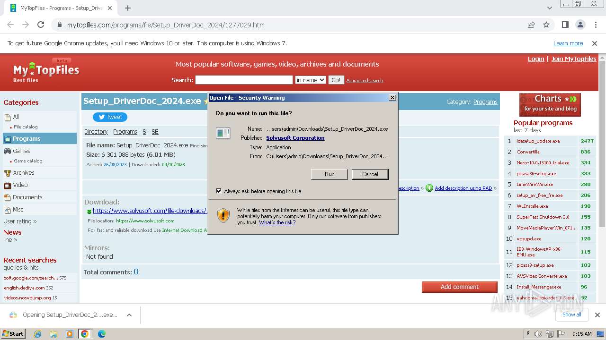Open 'Add description using PAD' link
Image resolution: width=606 pixels, height=340 pixels.
click(463, 188)
